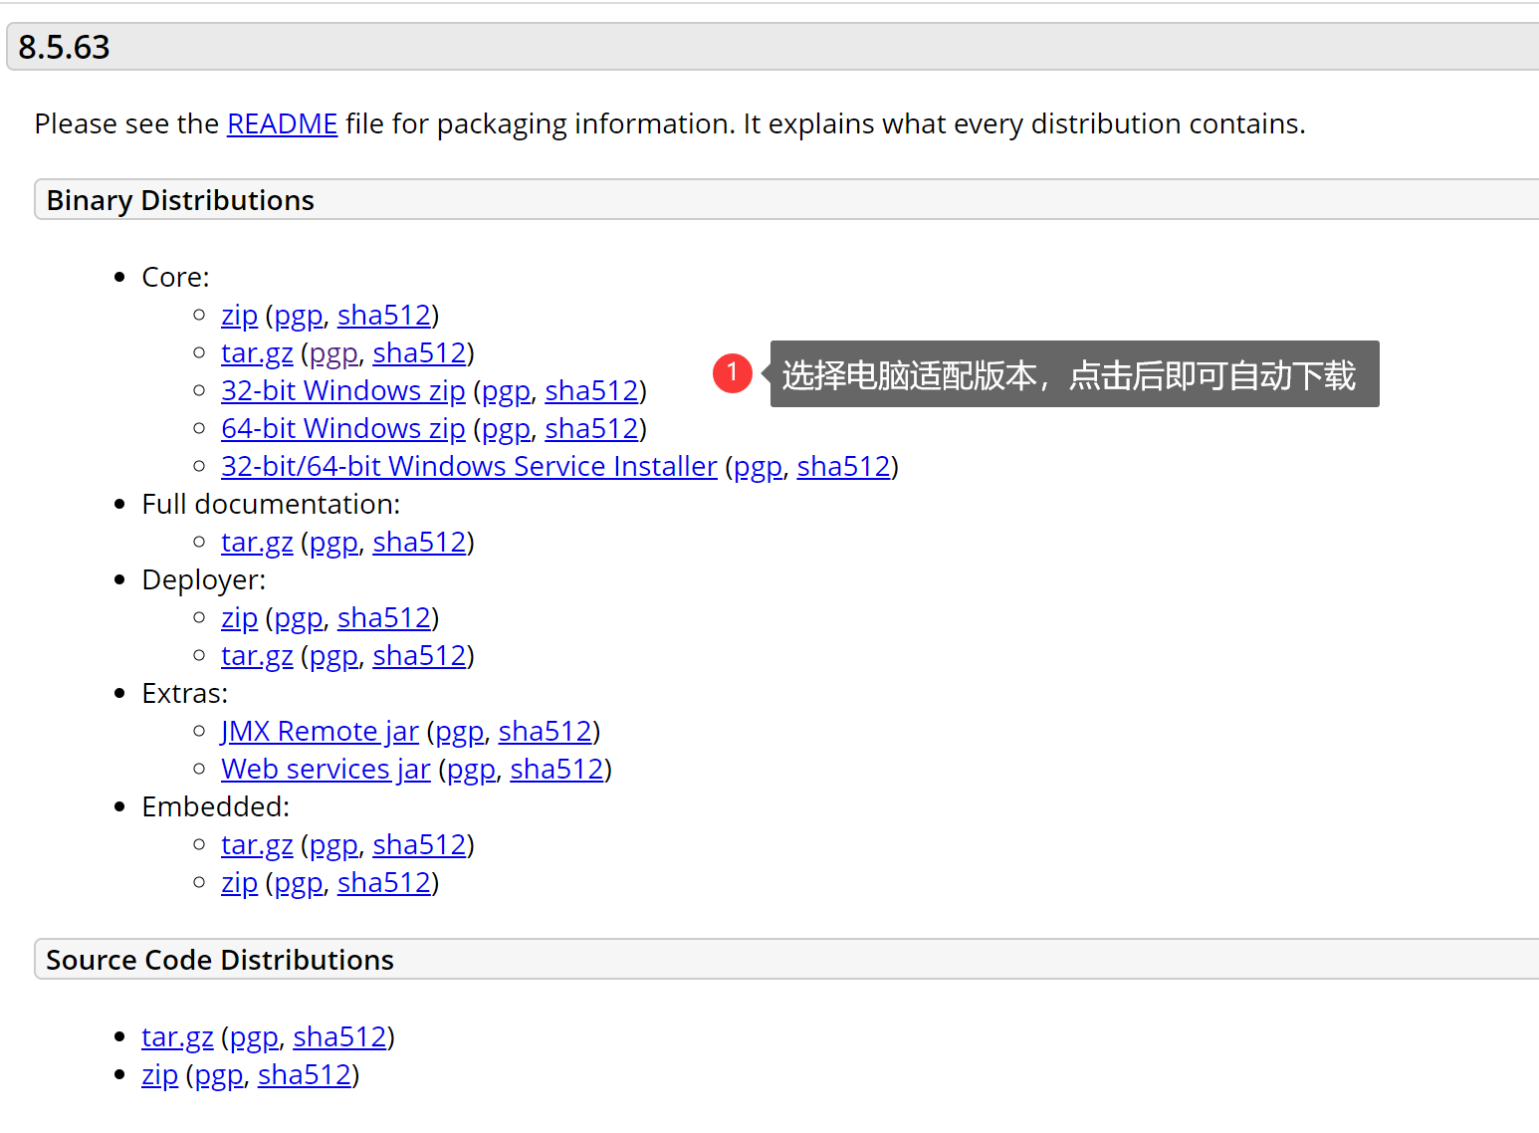Open pgp for source code tar.gz

[x=254, y=1037]
